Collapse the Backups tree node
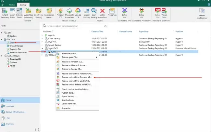The height and width of the screenshot is (132, 211). point(2,39)
